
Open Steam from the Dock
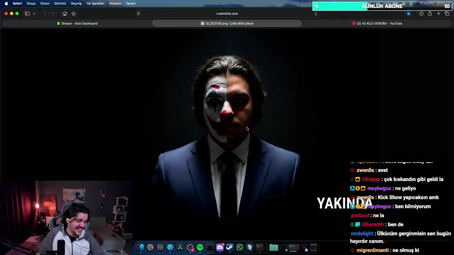click(230, 248)
